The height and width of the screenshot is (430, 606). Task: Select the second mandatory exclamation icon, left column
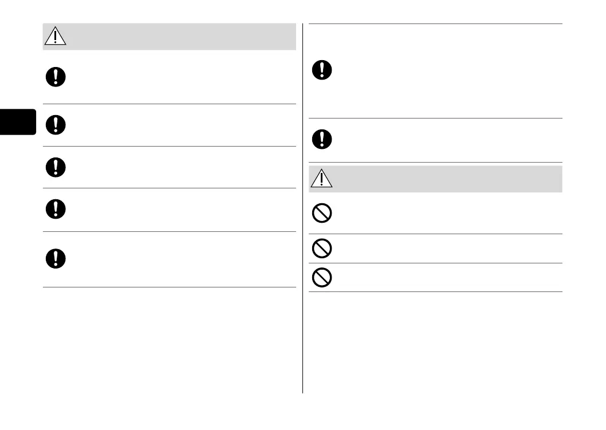[x=56, y=124]
